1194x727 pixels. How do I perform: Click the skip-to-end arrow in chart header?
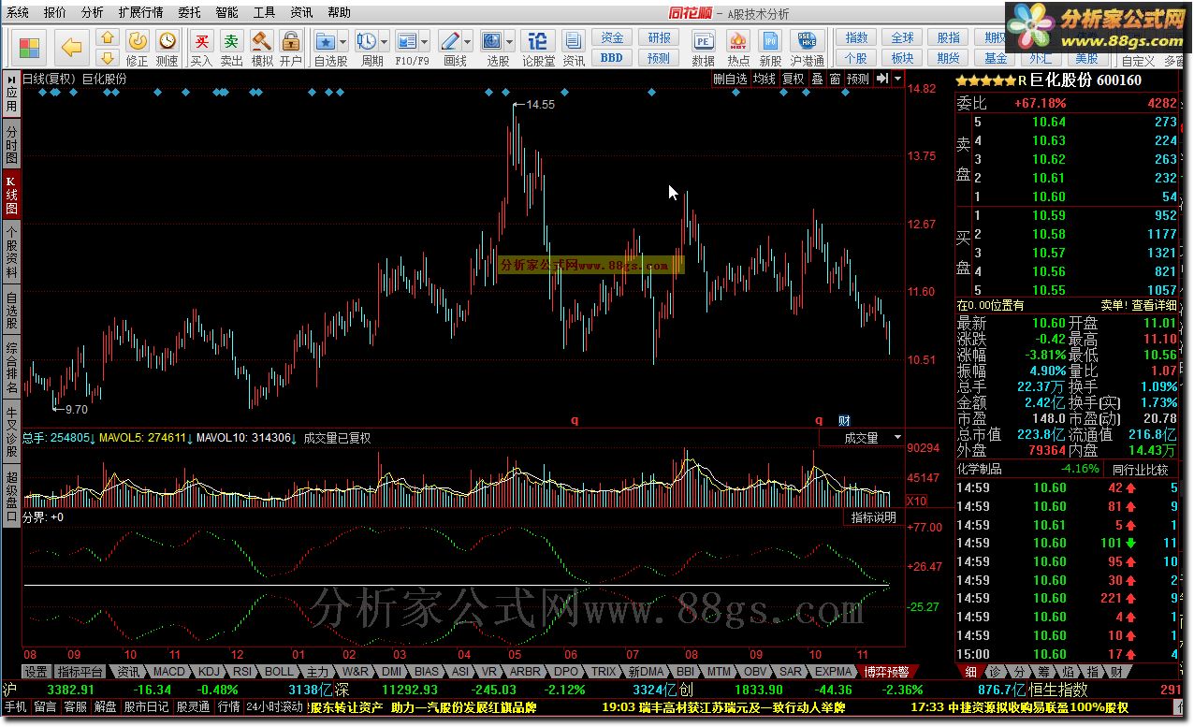pyautogui.click(x=882, y=80)
